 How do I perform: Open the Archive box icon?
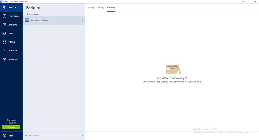coord(4,25)
